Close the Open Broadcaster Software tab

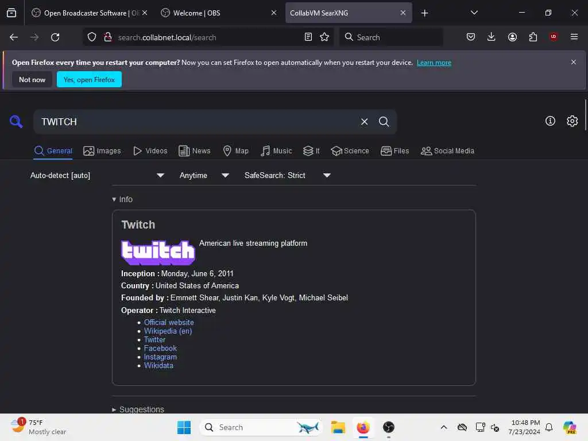(145, 13)
